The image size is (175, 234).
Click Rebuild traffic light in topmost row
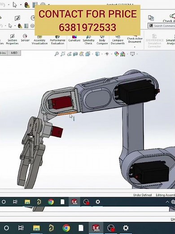pos(27,5)
